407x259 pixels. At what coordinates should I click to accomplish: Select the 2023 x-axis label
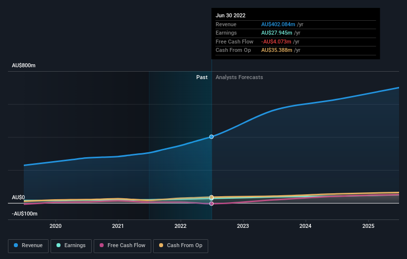(x=243, y=226)
